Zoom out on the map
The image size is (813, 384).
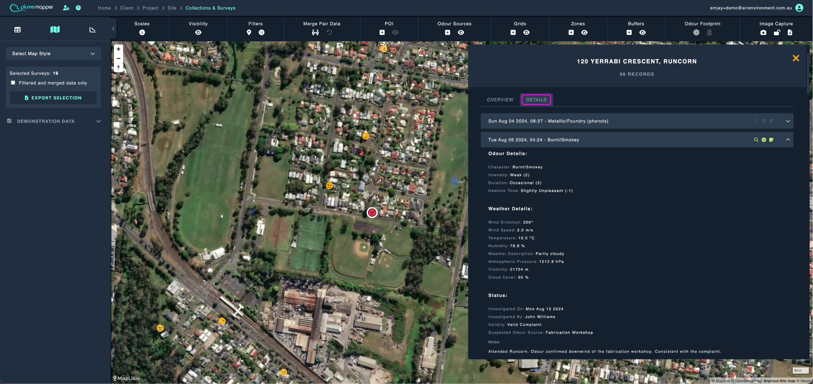(119, 59)
